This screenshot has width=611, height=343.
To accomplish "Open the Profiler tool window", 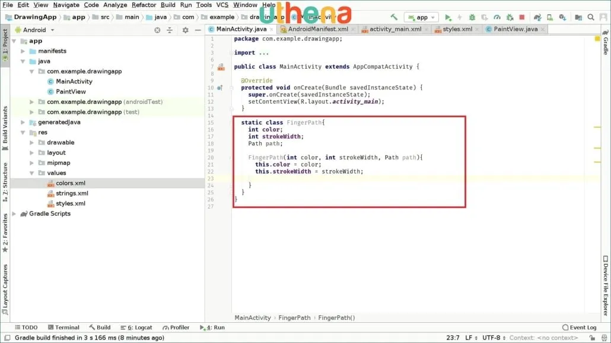I will coord(176,328).
